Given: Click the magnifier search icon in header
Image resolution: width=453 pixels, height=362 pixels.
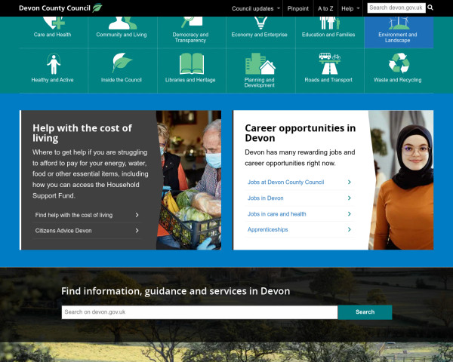Looking at the screenshot, I should point(430,8).
